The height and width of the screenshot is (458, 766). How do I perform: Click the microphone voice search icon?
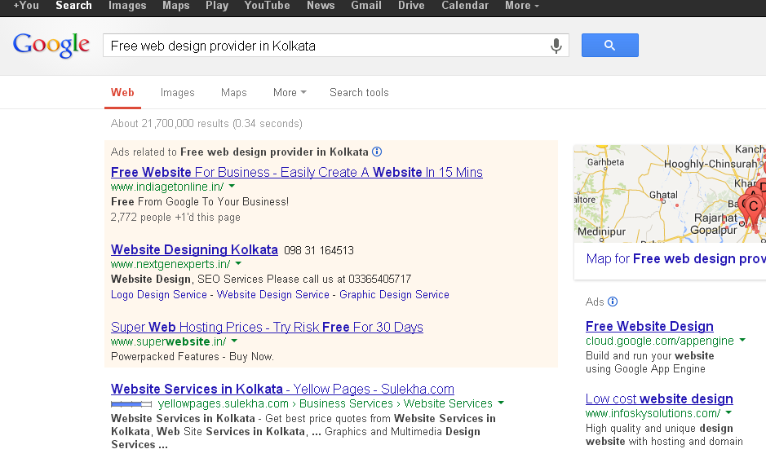(x=556, y=46)
